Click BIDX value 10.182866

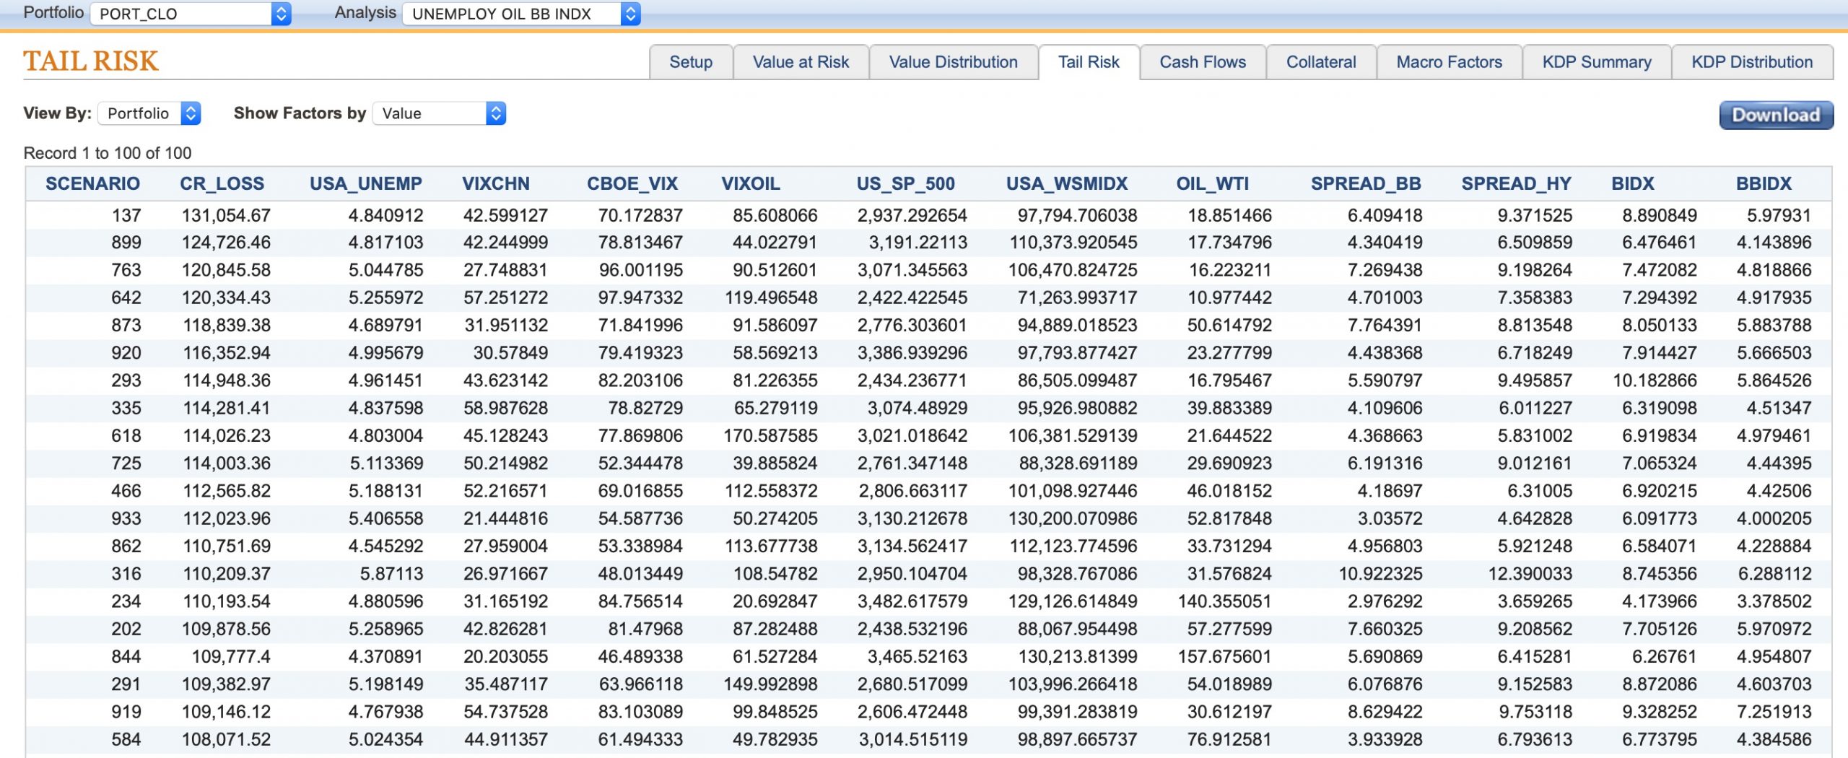pyautogui.click(x=1655, y=380)
